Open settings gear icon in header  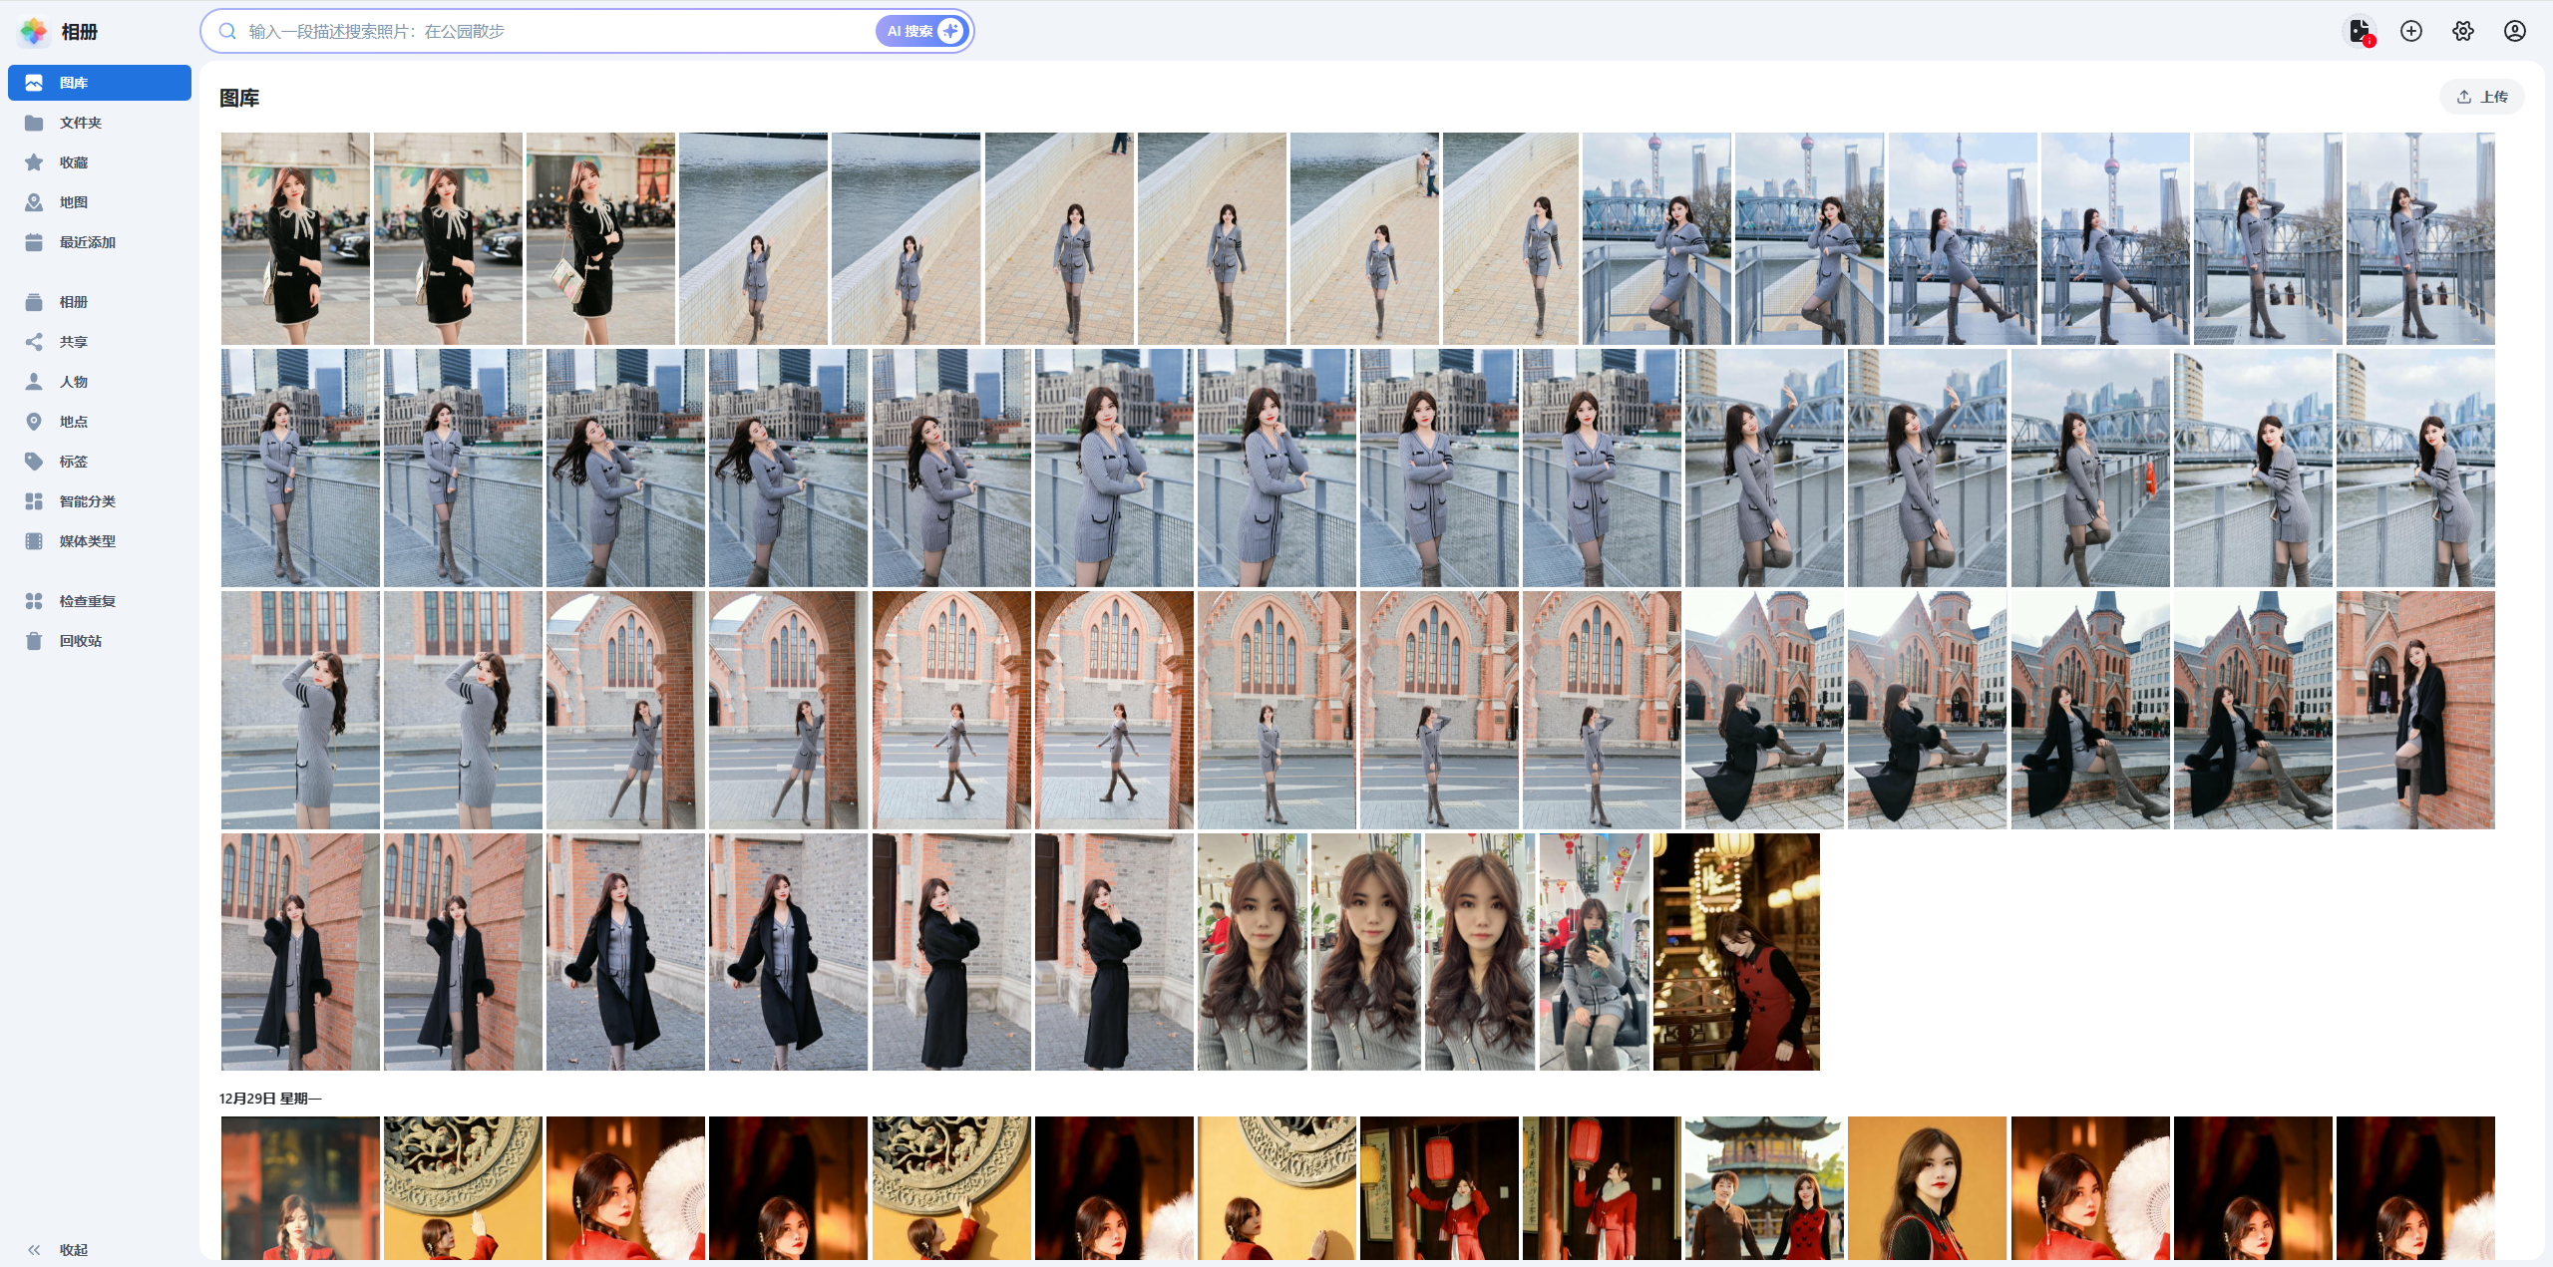point(2463,31)
